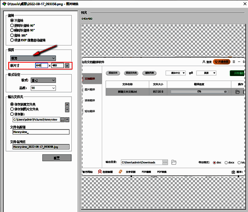The width and height of the screenshot is (248, 212).
Task: Select the 逆时针旋转 90° radio option
Action: coord(12,25)
